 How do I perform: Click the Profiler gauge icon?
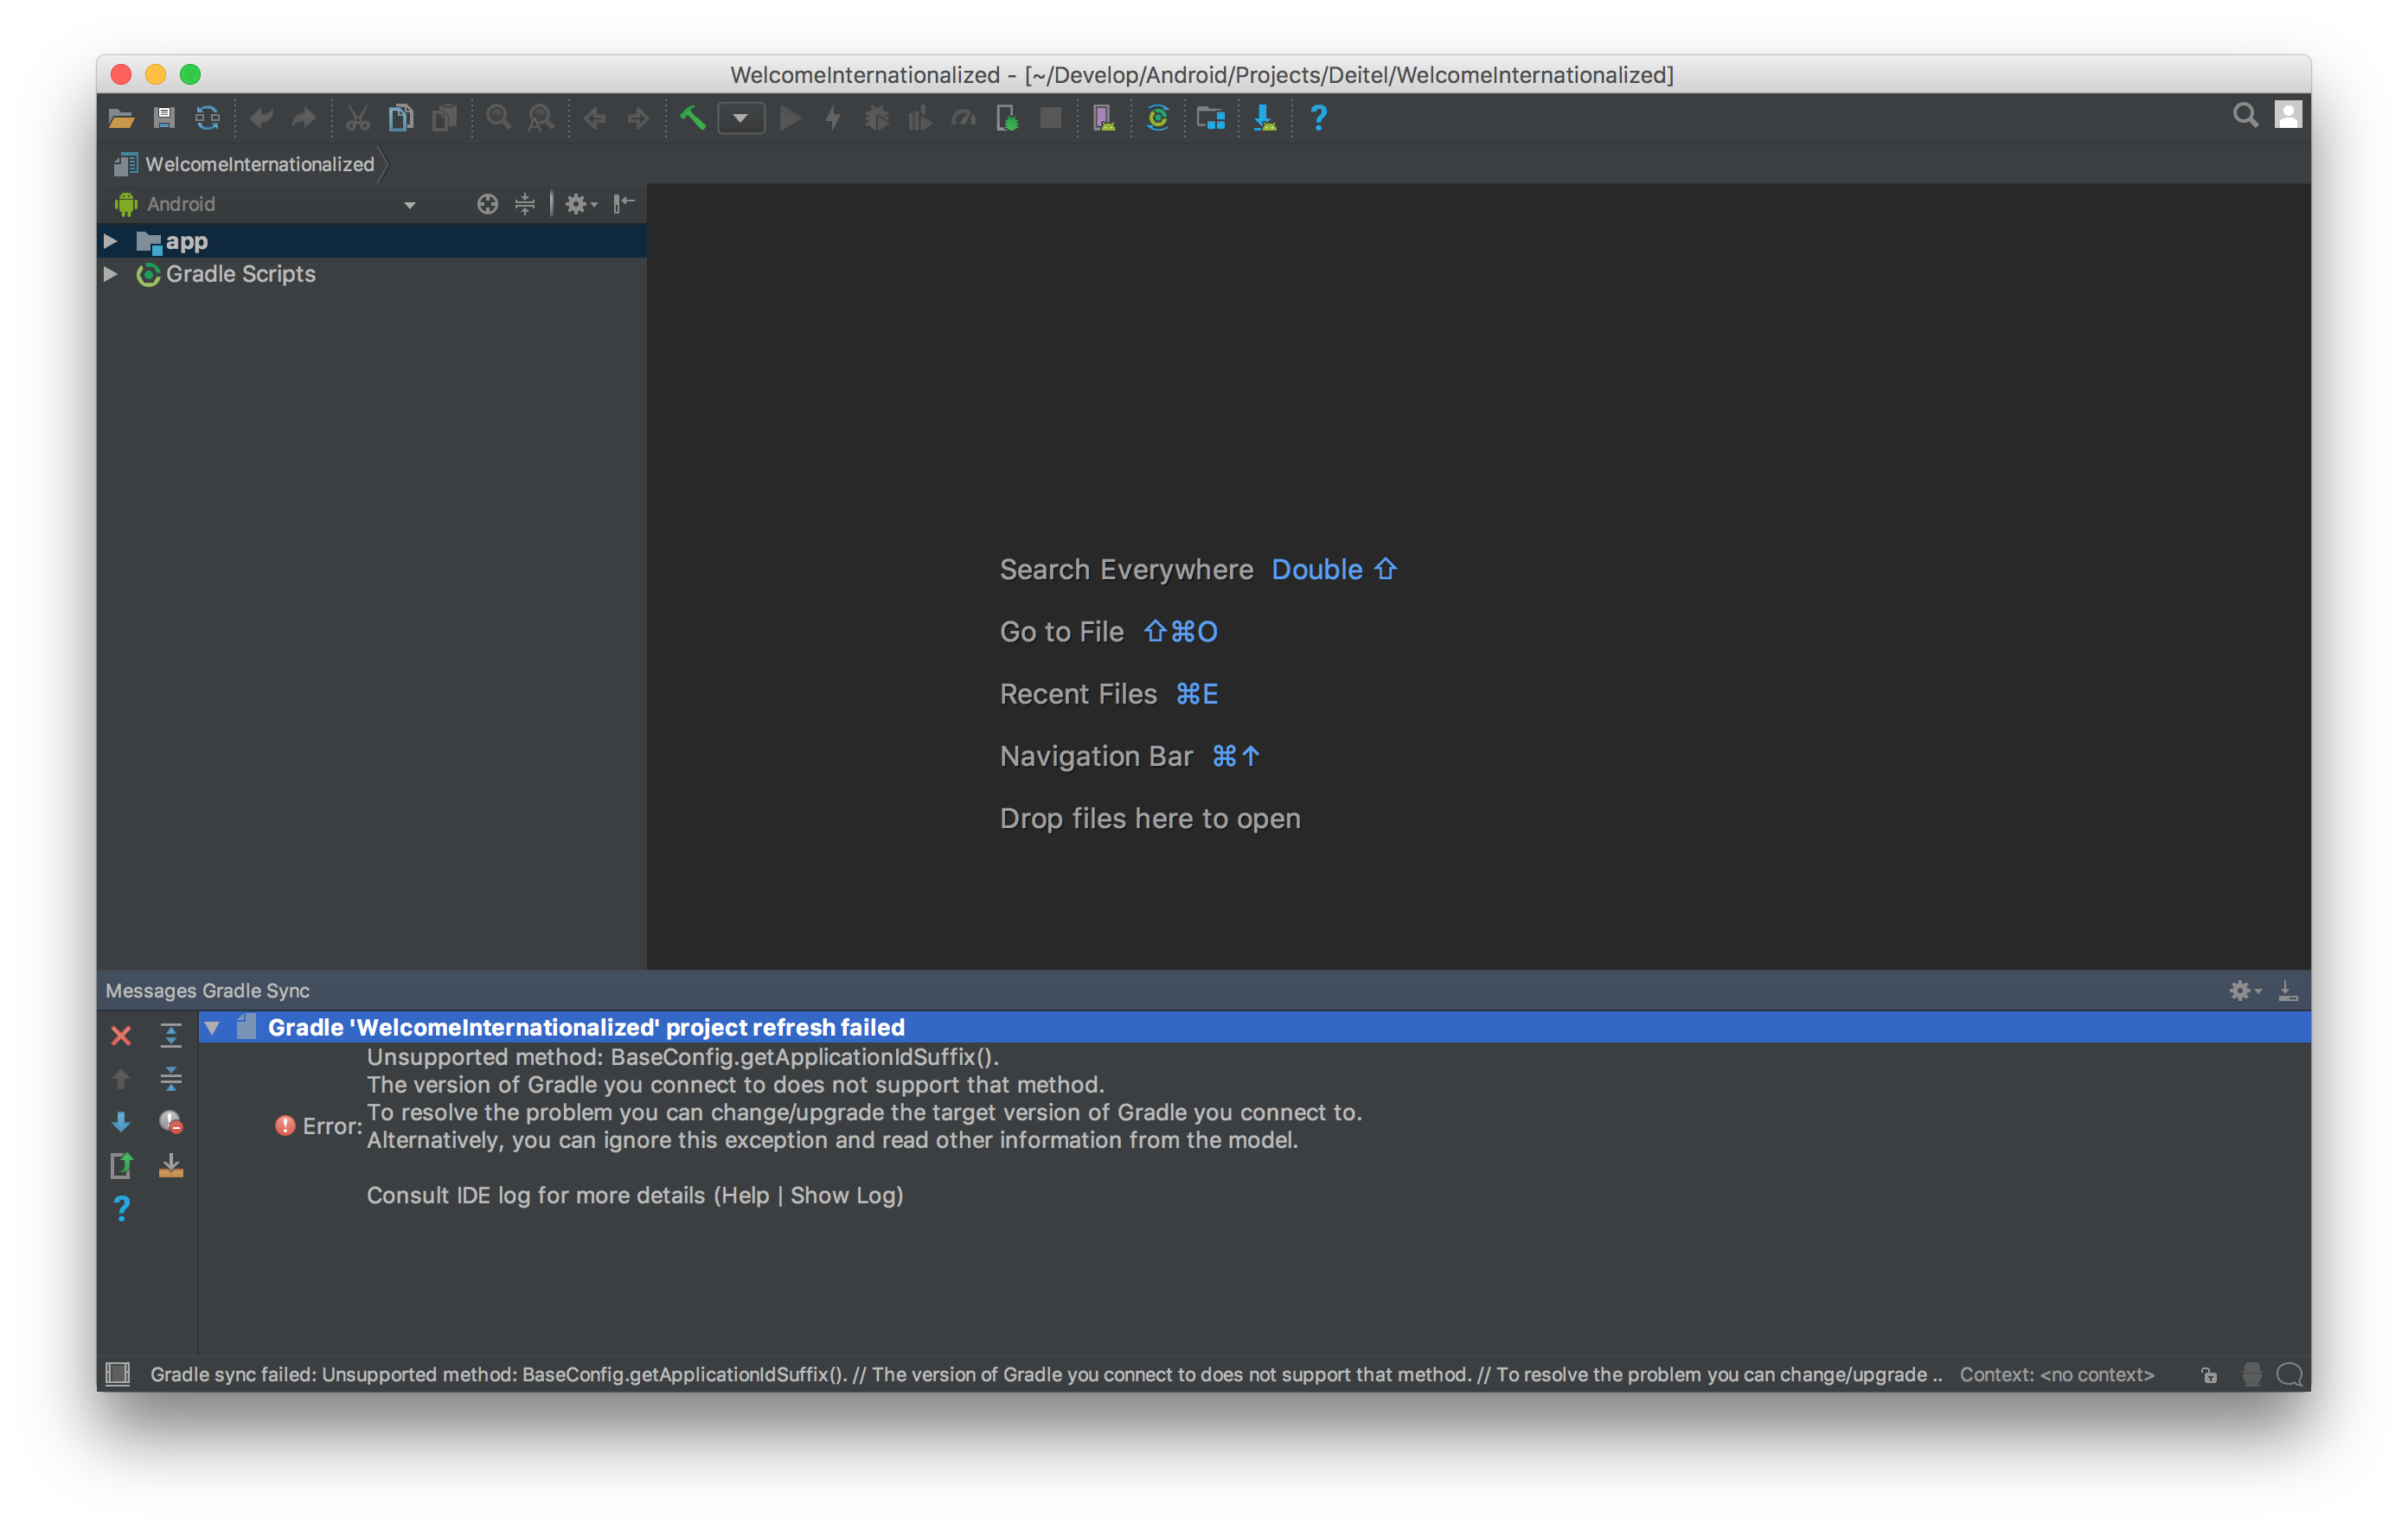964,119
